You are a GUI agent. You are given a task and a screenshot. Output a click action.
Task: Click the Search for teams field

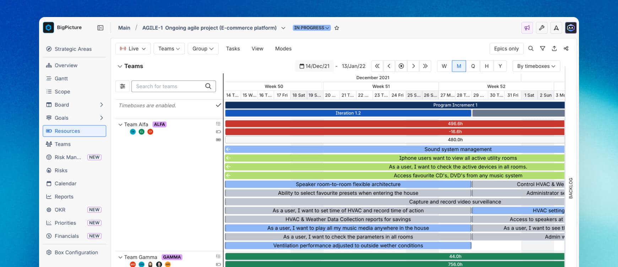[174, 86]
